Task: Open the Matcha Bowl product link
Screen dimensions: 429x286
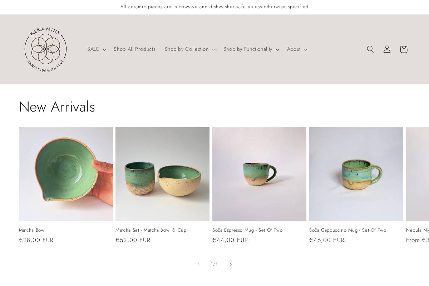Action: [x=32, y=230]
